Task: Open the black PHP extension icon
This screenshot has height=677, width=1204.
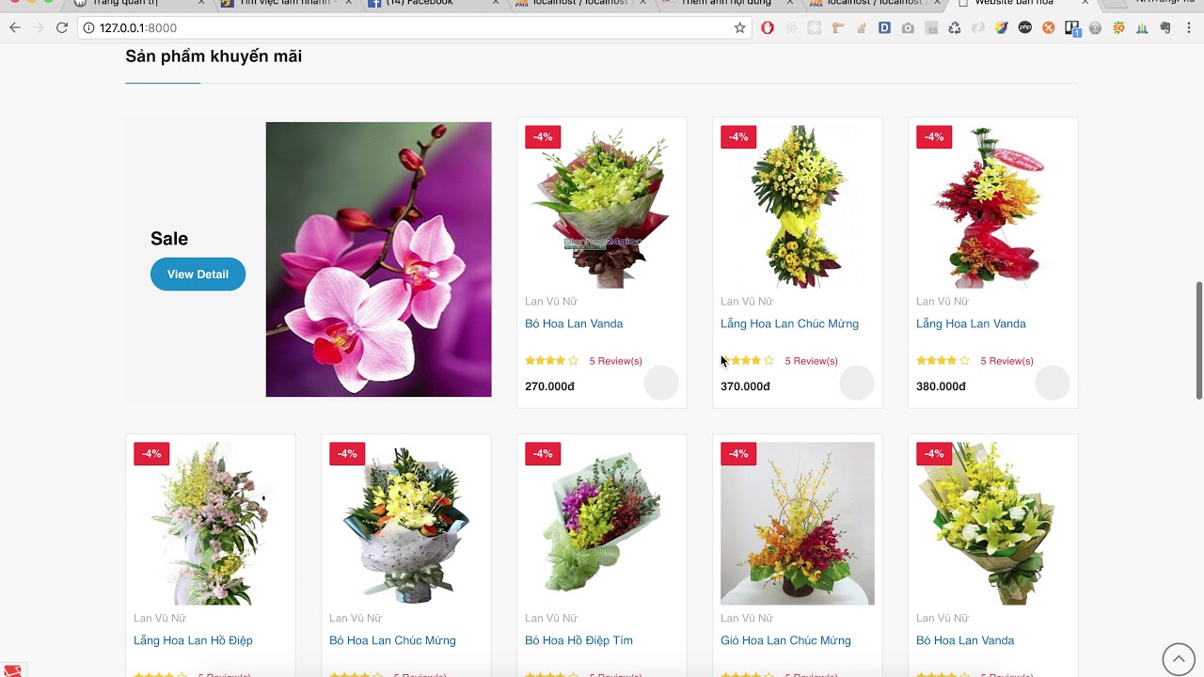Action: (x=1025, y=28)
